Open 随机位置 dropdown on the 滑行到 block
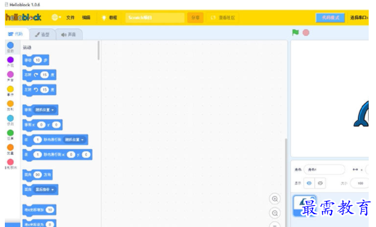Viewport: 376px width, 227px height. pyautogui.click(x=74, y=139)
